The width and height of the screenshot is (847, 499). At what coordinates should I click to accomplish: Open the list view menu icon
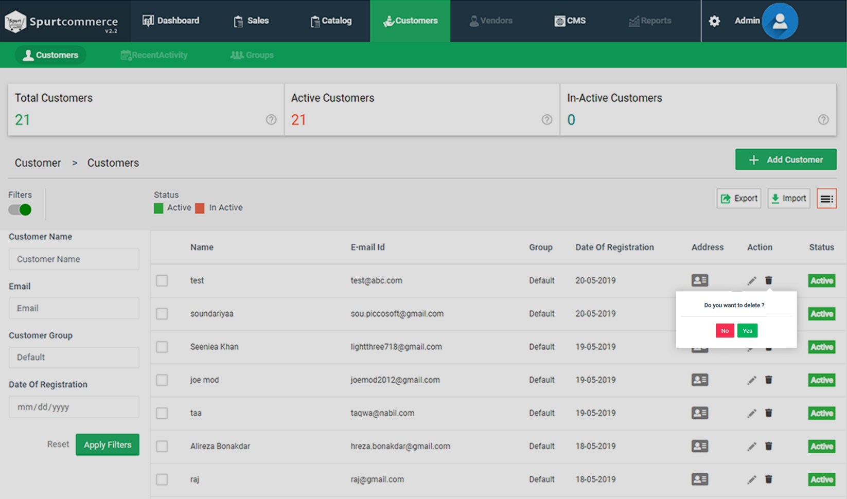coord(826,199)
